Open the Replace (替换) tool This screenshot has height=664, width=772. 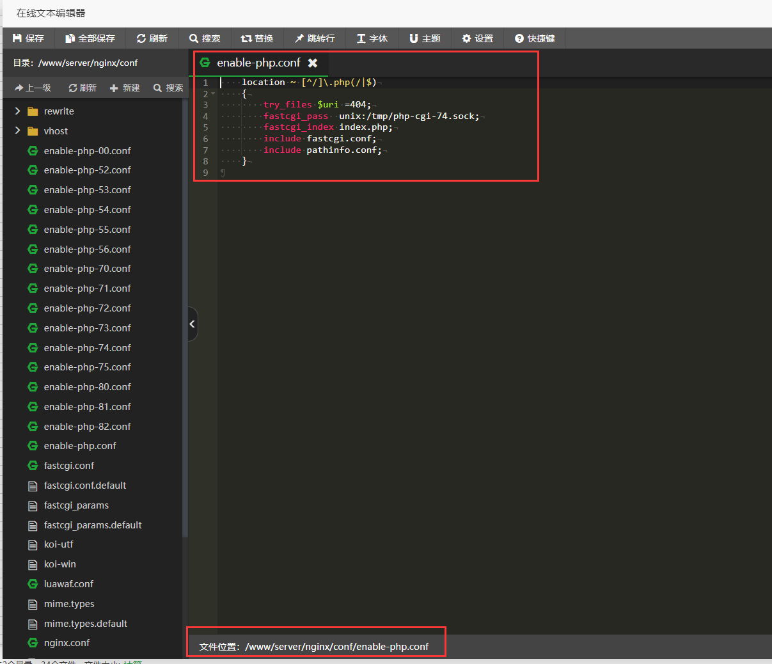(x=257, y=38)
